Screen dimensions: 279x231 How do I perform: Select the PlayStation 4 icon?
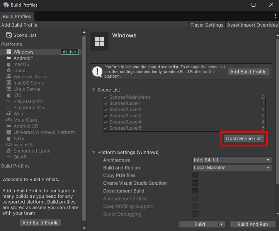tap(9, 101)
